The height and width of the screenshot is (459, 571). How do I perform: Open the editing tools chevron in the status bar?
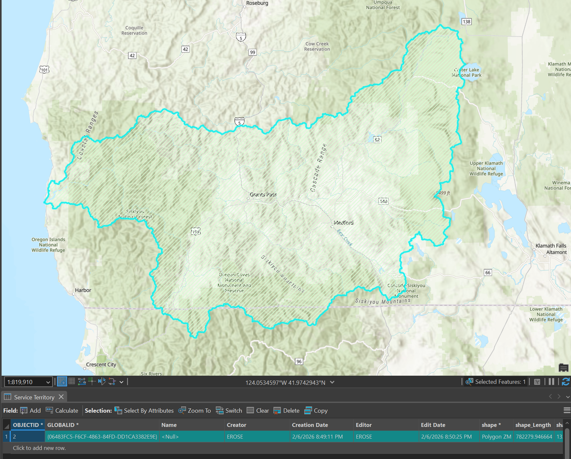coord(122,382)
